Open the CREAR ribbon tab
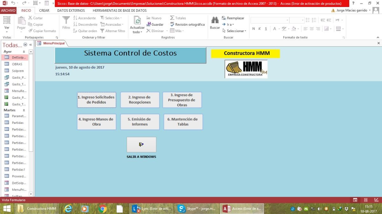 tap(44, 10)
